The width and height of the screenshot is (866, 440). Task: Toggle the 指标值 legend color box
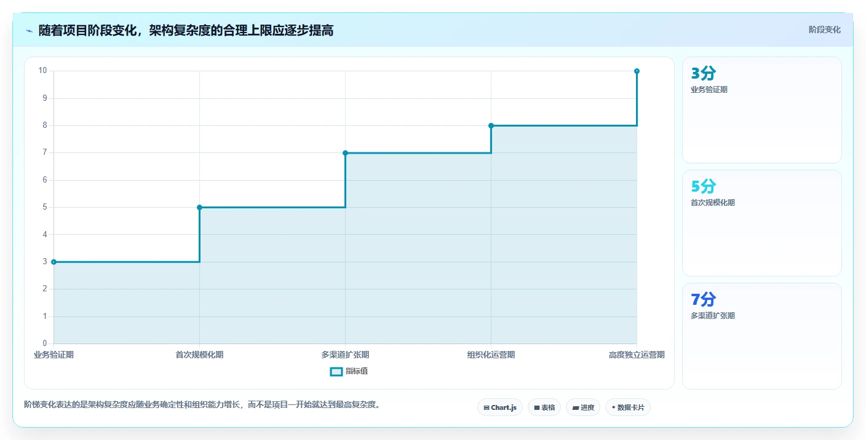pos(336,371)
